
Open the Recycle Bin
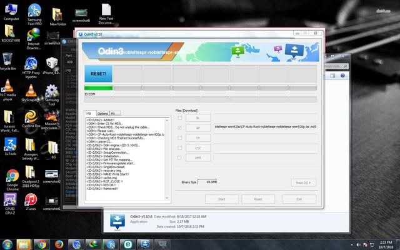[x=8, y=61]
